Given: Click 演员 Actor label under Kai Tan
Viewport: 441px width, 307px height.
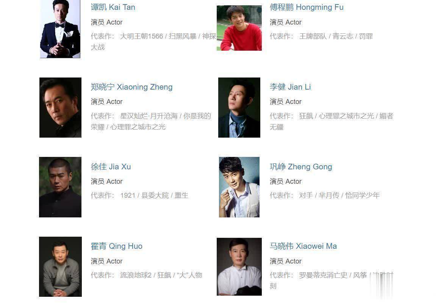Looking at the screenshot, I should [x=106, y=22].
